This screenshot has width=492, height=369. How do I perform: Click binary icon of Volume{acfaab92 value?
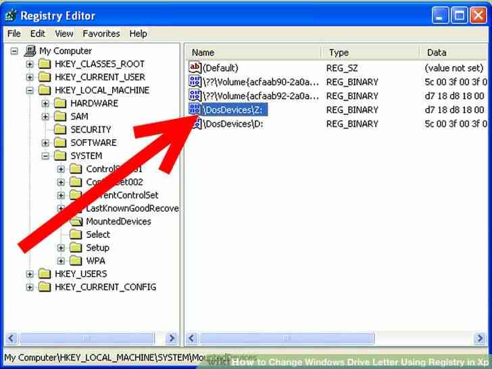(195, 95)
